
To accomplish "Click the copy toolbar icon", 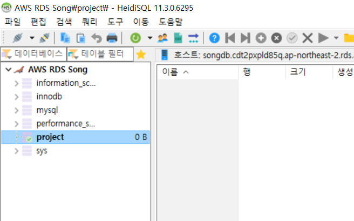I will pos(65,38).
